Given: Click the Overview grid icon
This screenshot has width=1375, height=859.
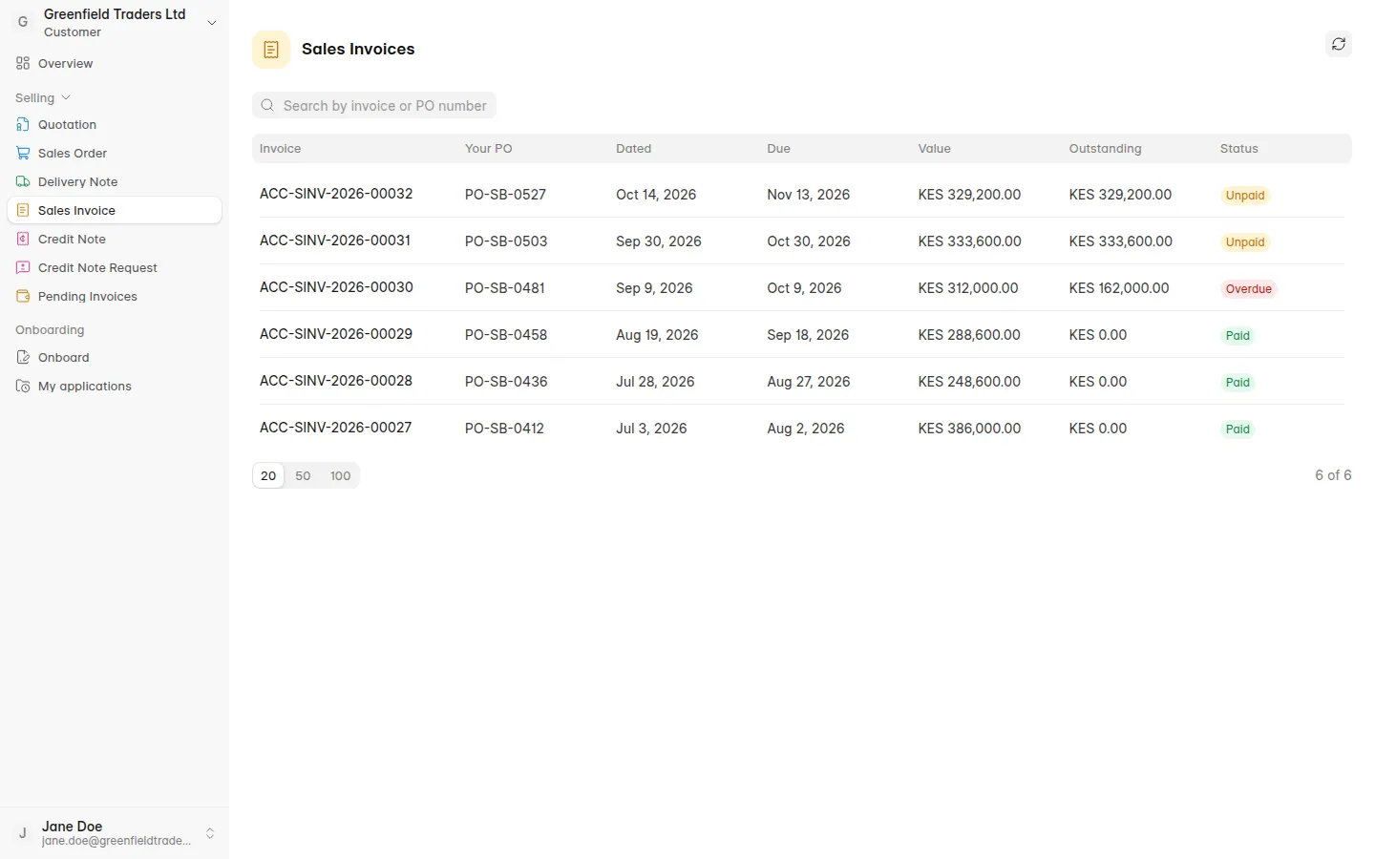Looking at the screenshot, I should click(x=23, y=64).
